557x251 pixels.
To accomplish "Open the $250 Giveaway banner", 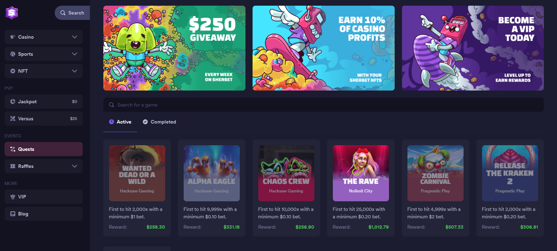I will point(174,48).
